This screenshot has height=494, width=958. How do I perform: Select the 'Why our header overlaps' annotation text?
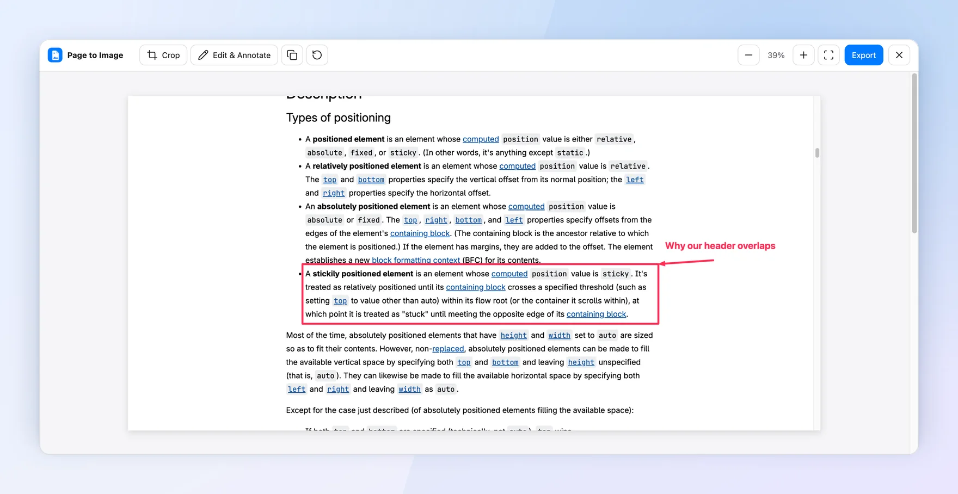pos(720,246)
